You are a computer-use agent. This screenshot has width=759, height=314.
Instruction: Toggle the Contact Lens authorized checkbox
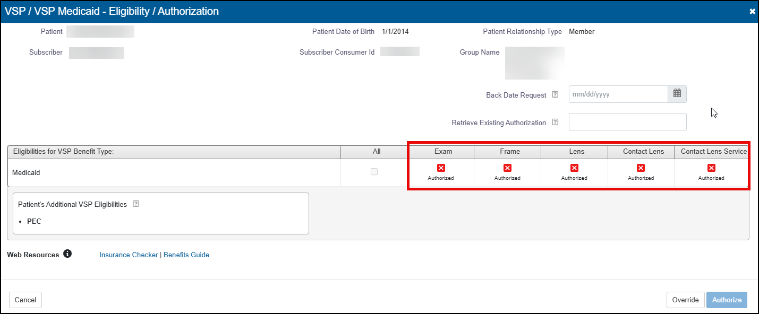pyautogui.click(x=641, y=168)
